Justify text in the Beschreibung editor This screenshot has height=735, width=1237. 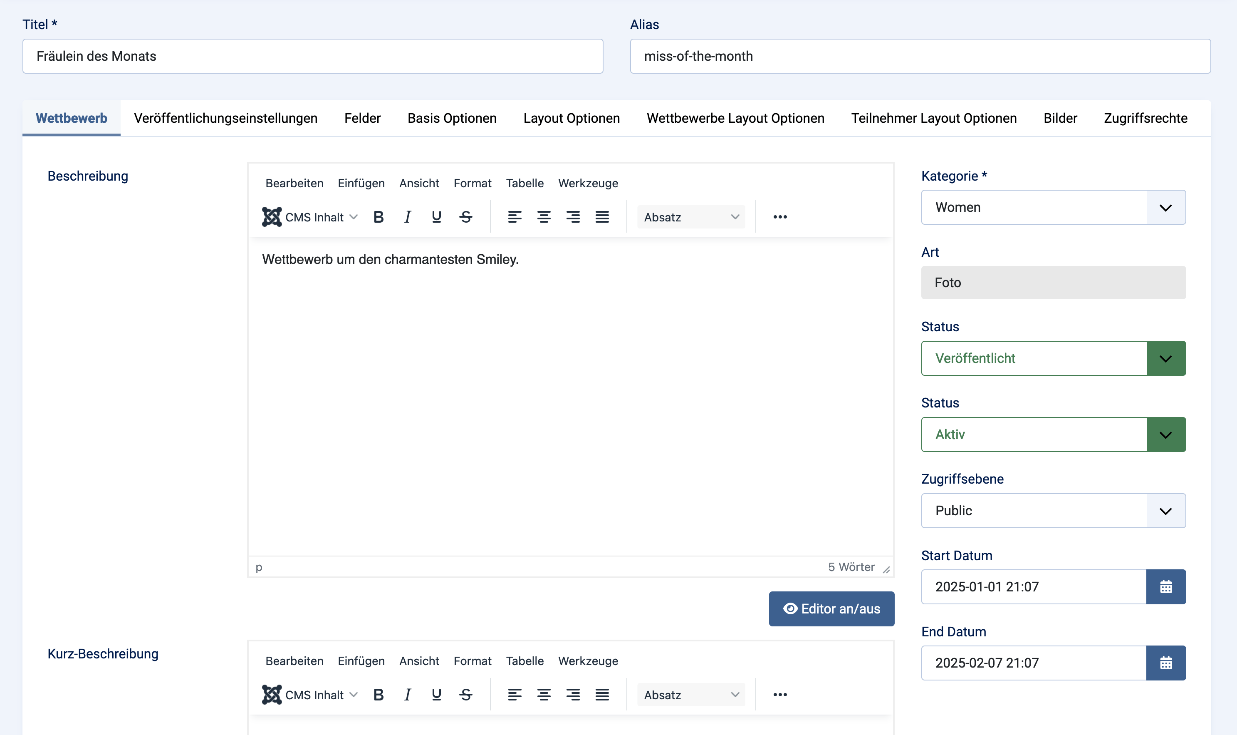[x=602, y=217]
